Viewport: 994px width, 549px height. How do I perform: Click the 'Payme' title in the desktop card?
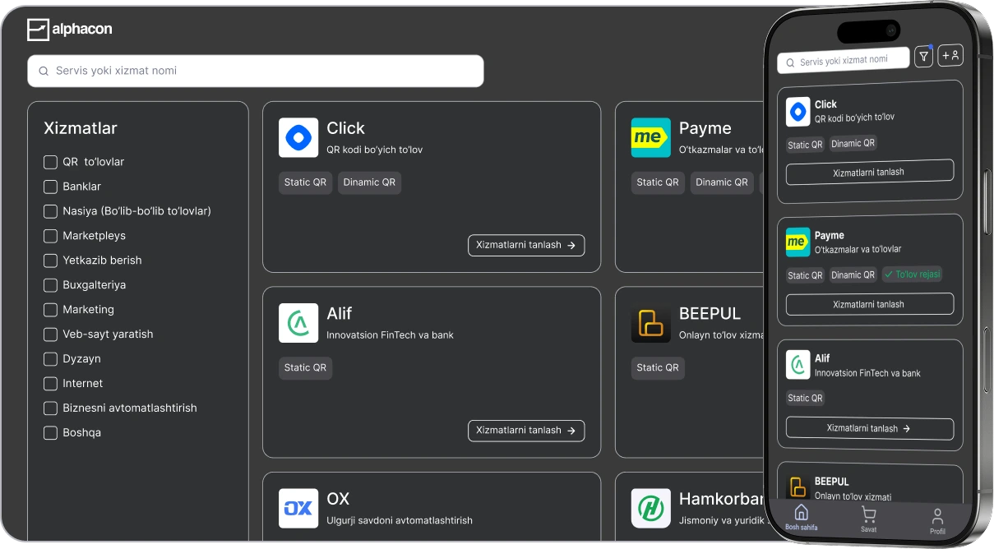(705, 128)
